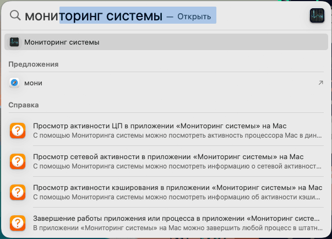Open help article «Просмотр сетевой активности в приложении»

[166, 161]
